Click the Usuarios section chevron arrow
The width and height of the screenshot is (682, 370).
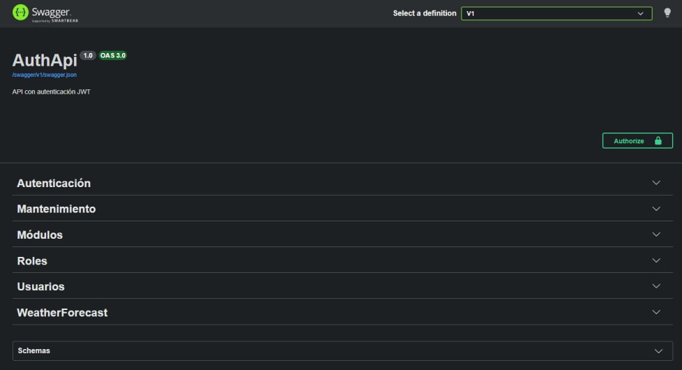coord(656,286)
